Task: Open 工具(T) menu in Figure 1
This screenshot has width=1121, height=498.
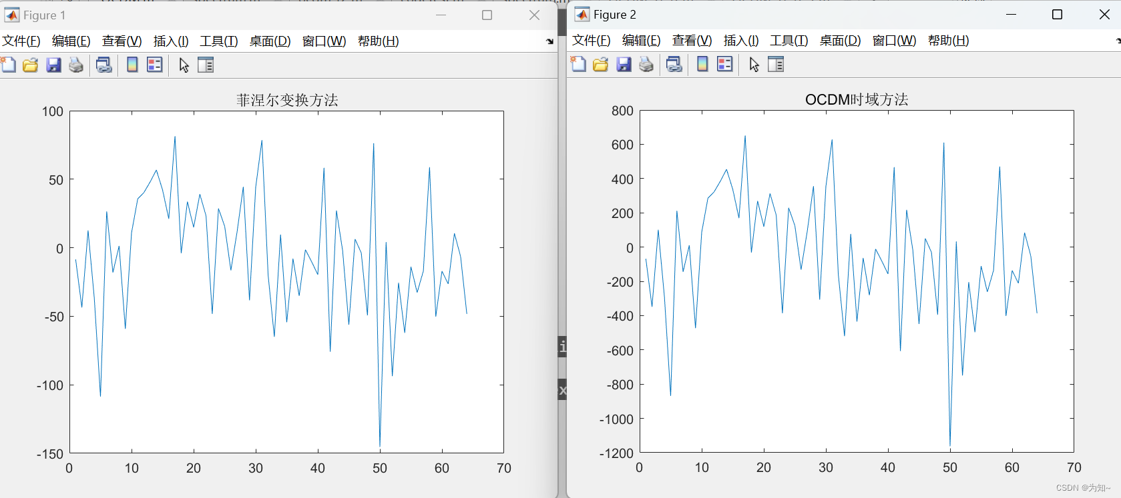Action: click(219, 41)
